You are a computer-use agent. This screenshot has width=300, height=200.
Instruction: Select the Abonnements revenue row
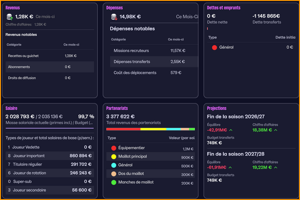pyautogui.click(x=50, y=67)
